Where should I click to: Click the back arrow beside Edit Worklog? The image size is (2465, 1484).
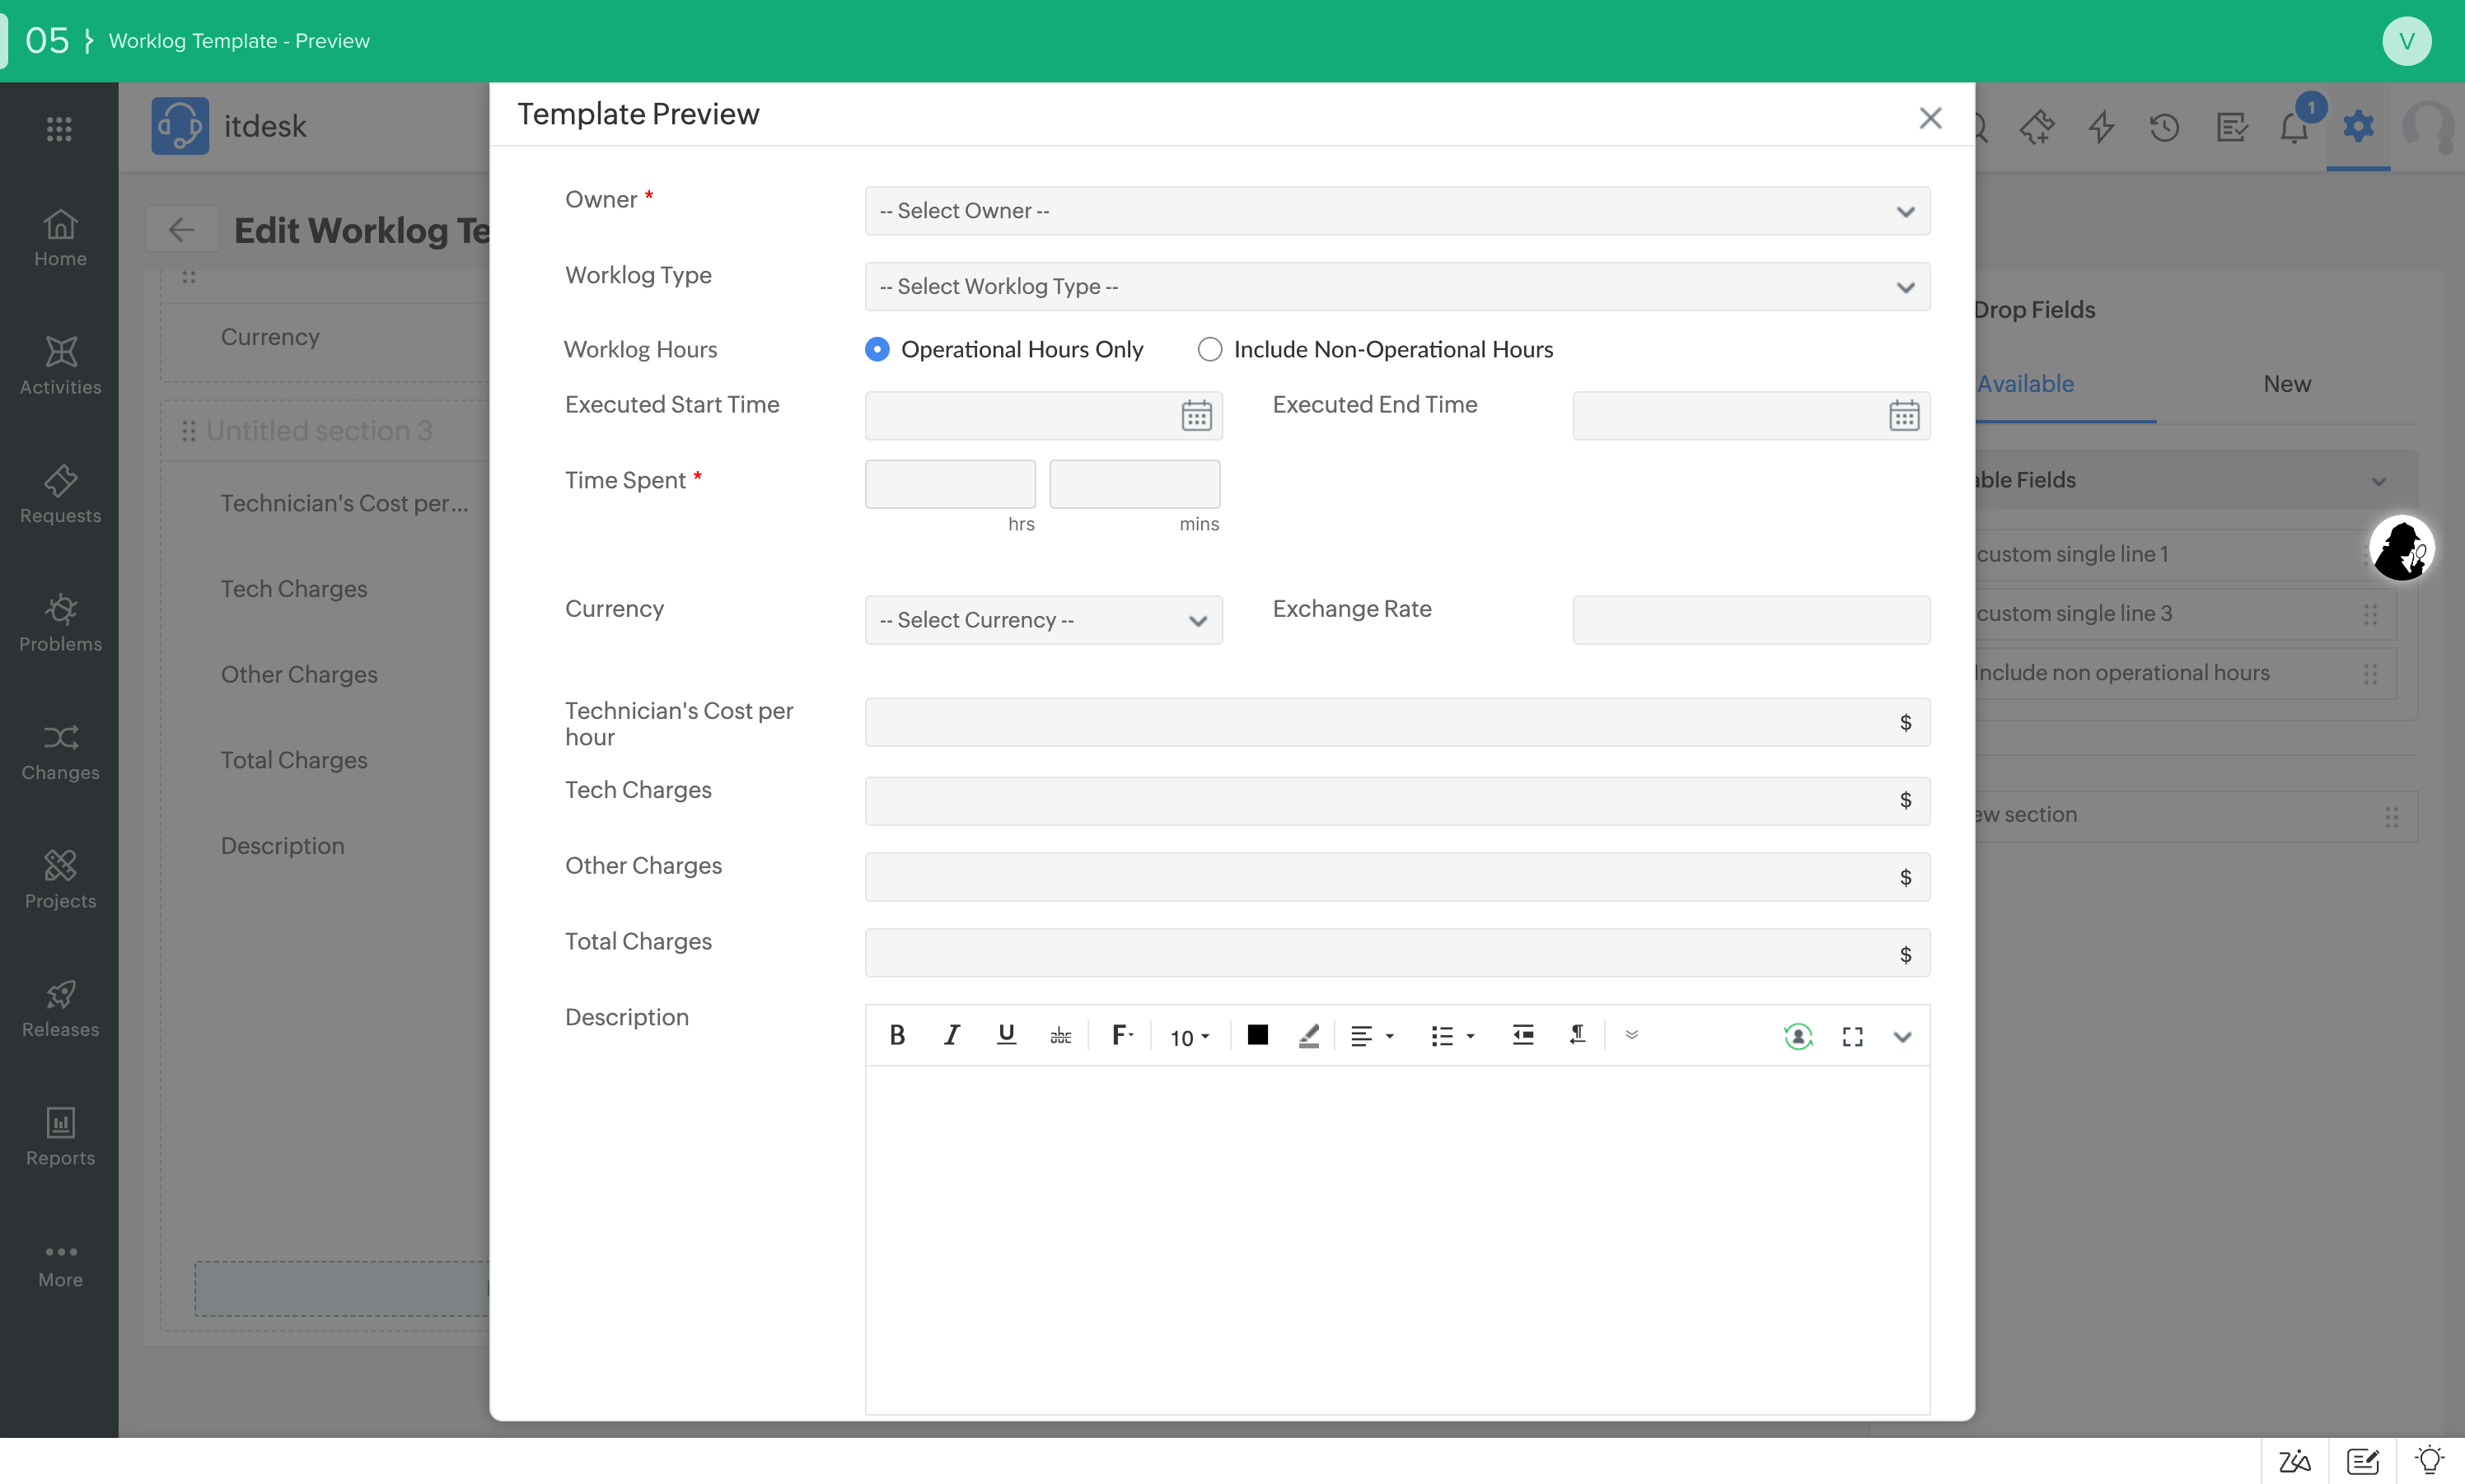coord(181,230)
